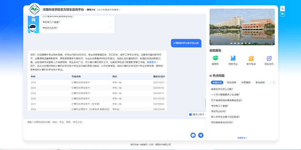
Task: Click the blue send paper-plane button
Action: [x=201, y=135]
